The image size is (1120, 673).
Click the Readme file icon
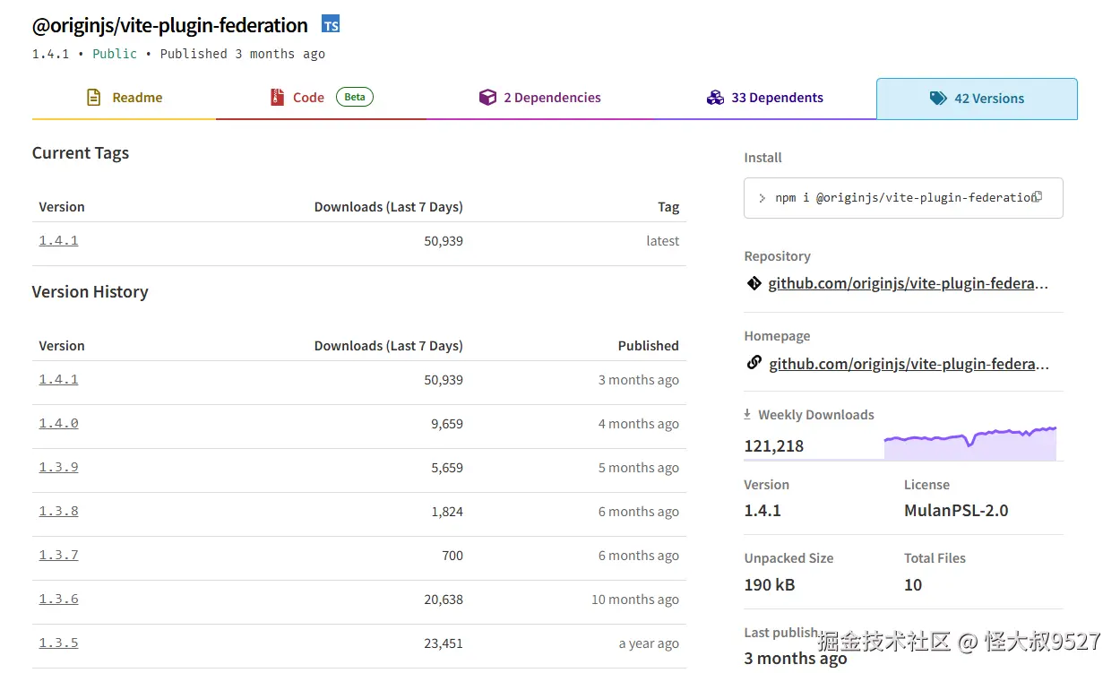[x=93, y=98]
